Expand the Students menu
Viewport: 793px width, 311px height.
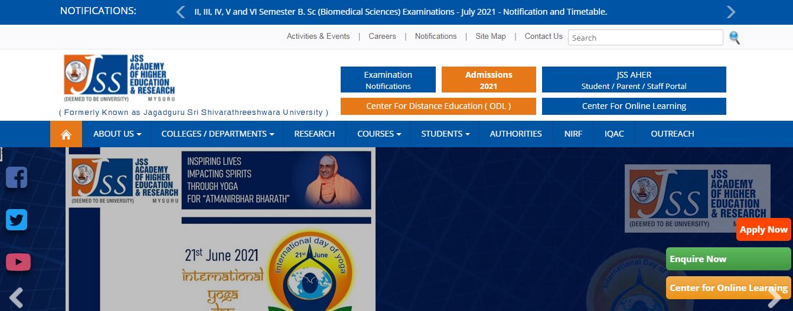445,134
